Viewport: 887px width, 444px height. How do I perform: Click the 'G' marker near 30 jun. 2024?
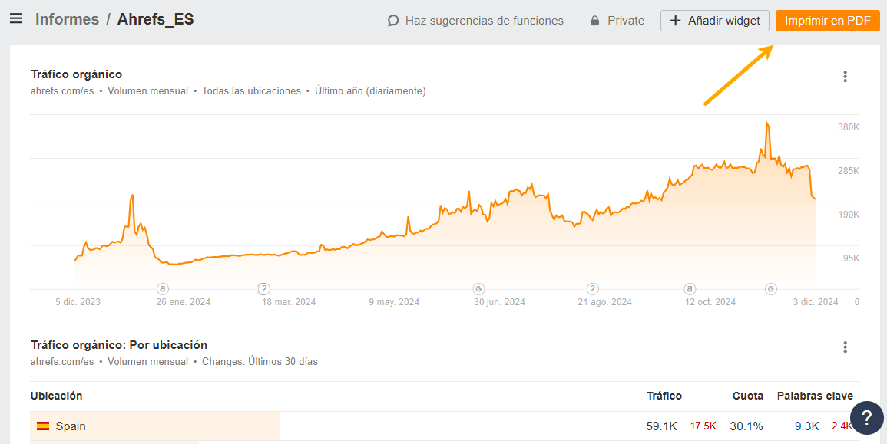tap(478, 288)
